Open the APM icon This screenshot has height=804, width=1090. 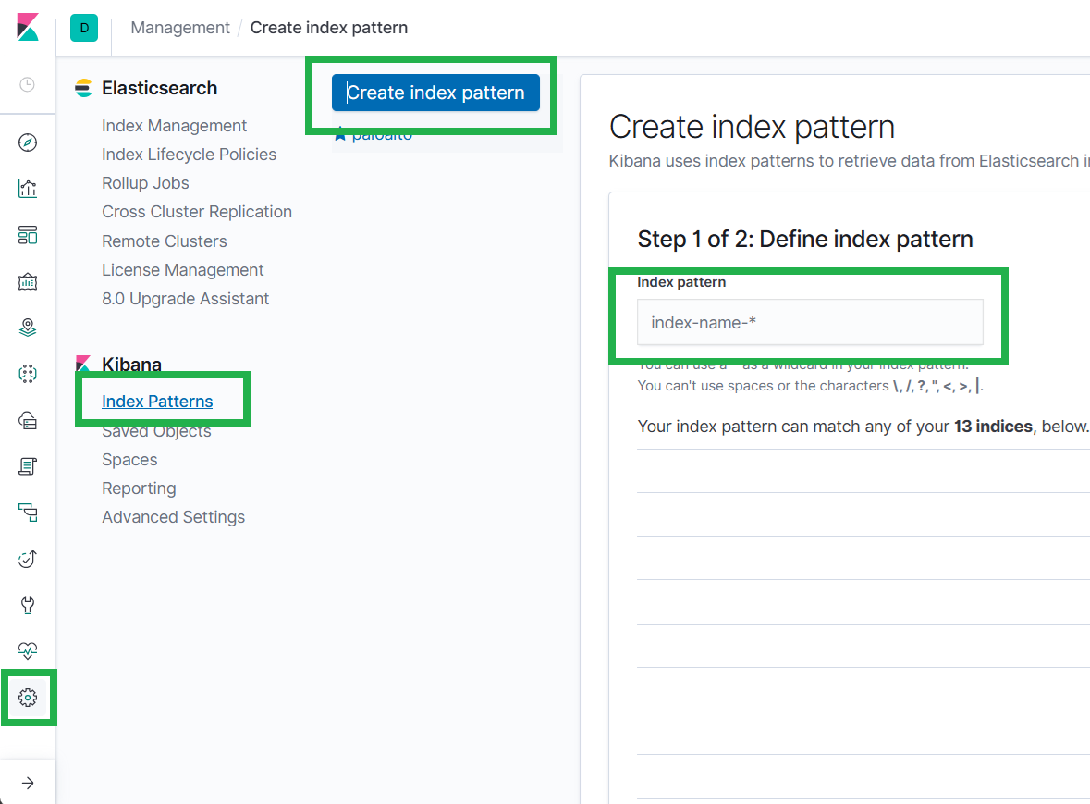click(x=27, y=513)
